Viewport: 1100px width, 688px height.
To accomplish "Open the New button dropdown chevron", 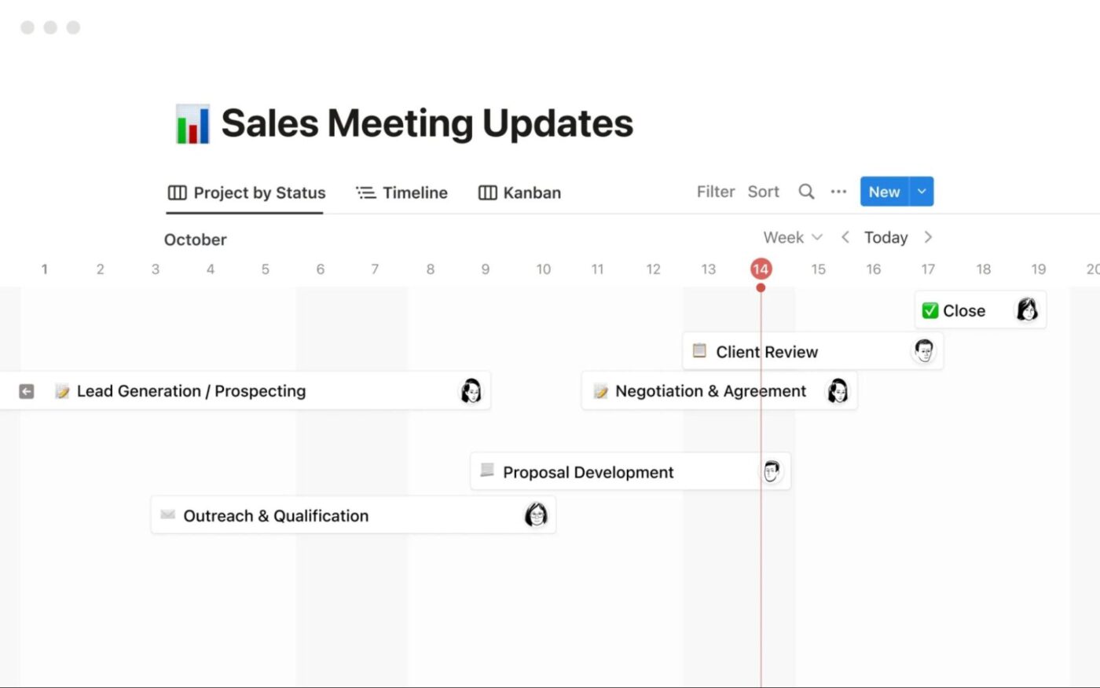I will point(921,191).
